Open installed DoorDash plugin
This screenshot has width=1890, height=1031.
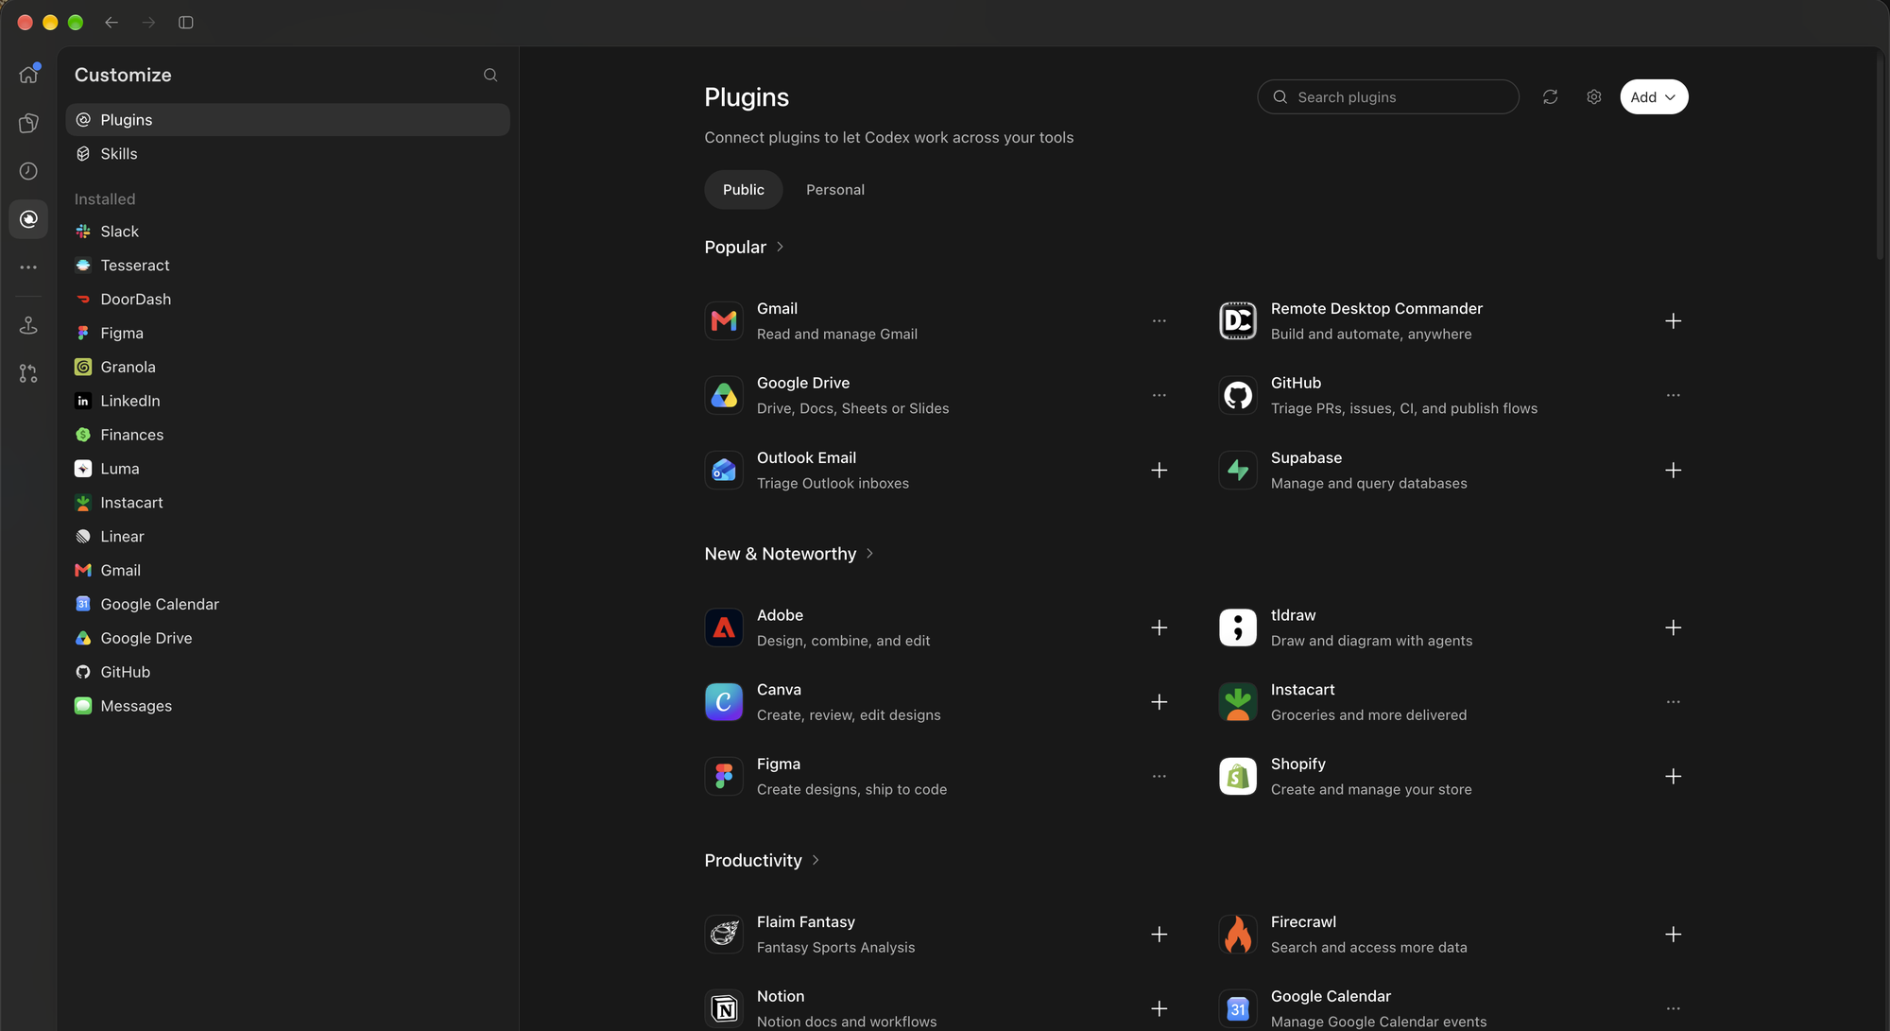pos(288,300)
